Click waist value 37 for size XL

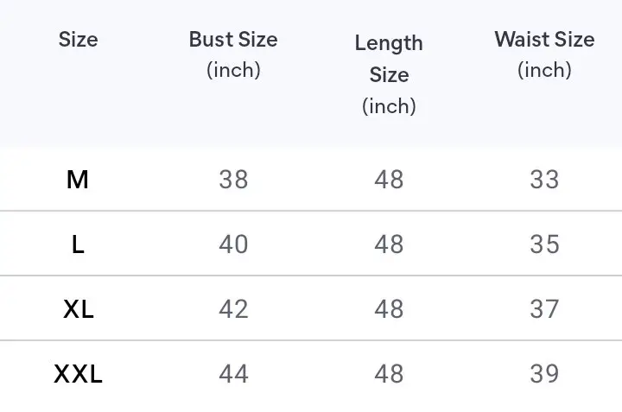[x=544, y=309]
